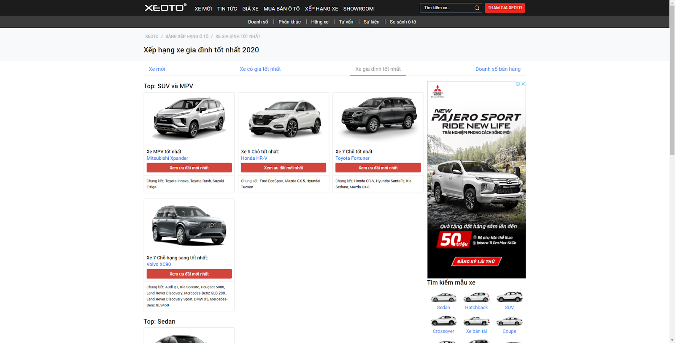Open the Mitsubishi Xpander link
Image resolution: width=675 pixels, height=343 pixels.
(x=167, y=158)
